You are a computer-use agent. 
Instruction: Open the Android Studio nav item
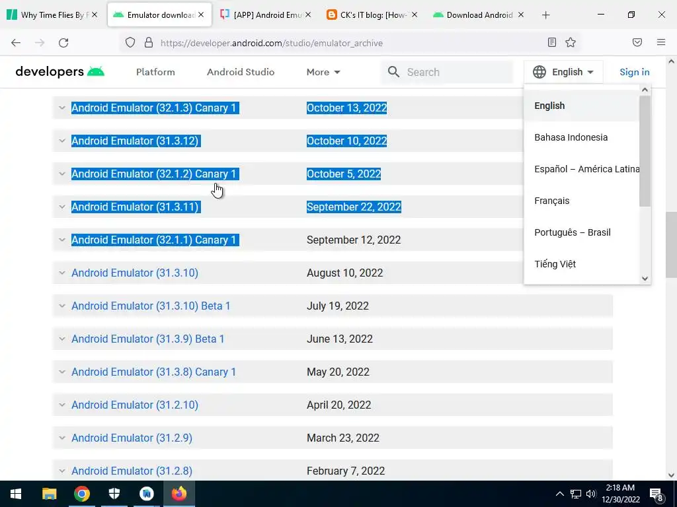(241, 72)
